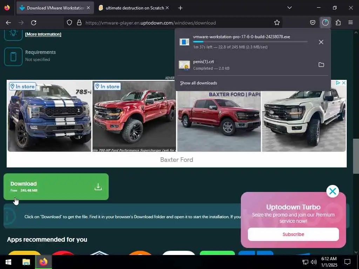Reload the current page
Screen dimensions: 359x269
click(34, 23)
